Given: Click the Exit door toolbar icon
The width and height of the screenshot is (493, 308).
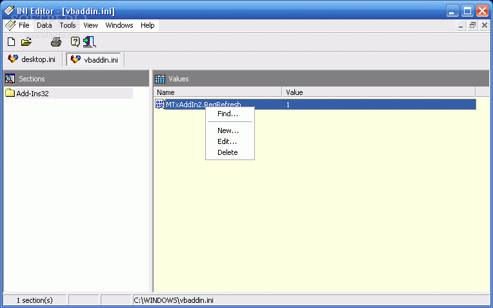Looking at the screenshot, I should click(x=89, y=42).
